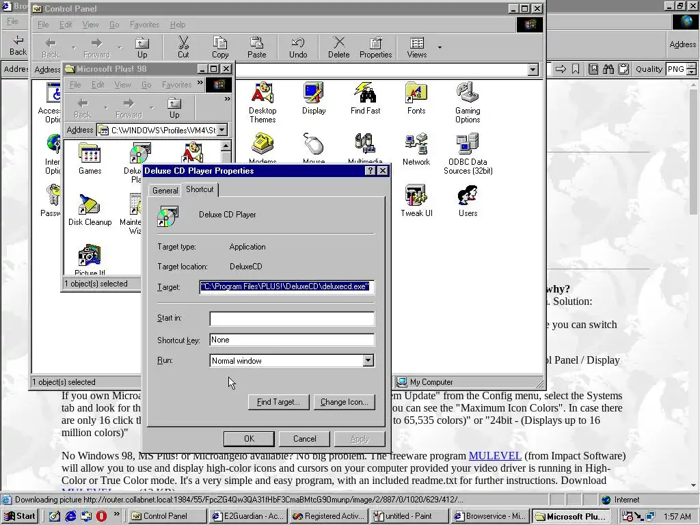Click the Up button in Control Panel toolbar
The image size is (700, 525).
[142, 47]
